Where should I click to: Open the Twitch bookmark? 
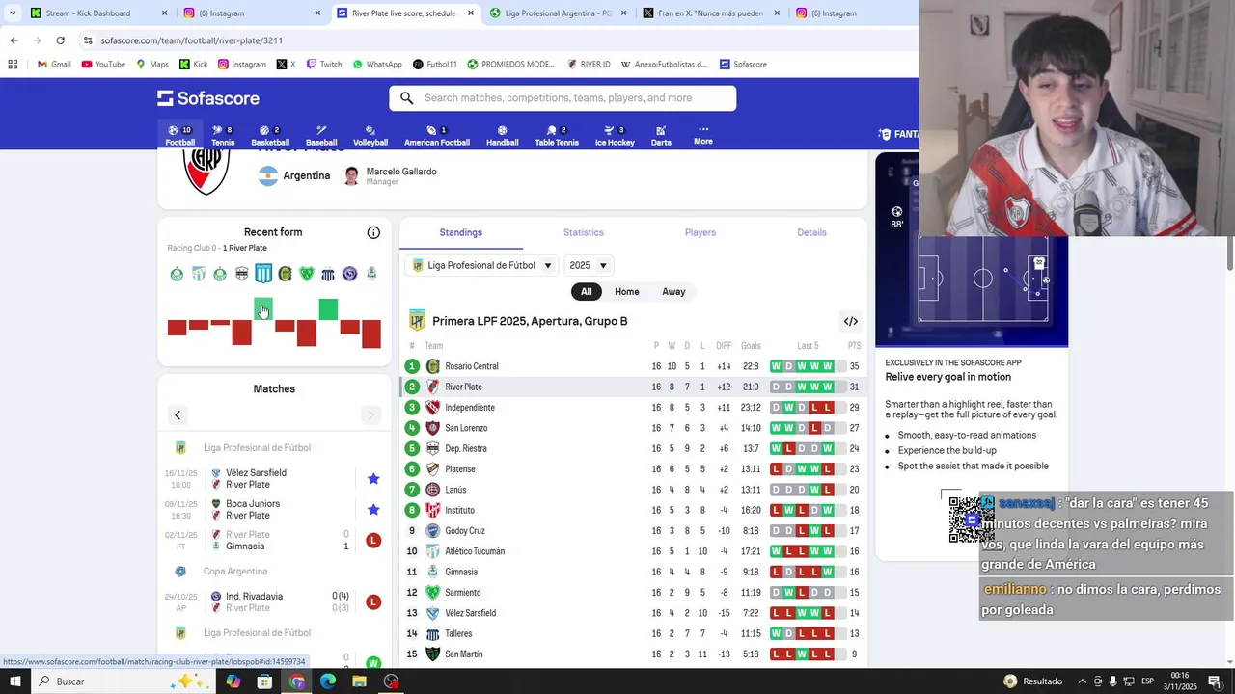tap(324, 65)
